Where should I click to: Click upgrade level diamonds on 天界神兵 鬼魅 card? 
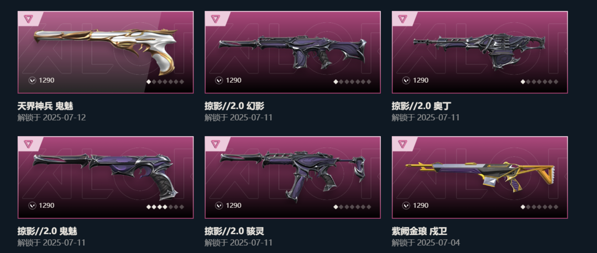click(x=165, y=82)
